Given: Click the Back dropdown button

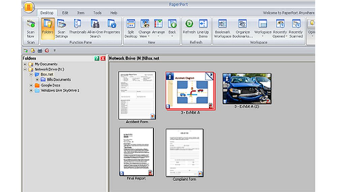Looking at the screenshot, I should coord(172,29).
